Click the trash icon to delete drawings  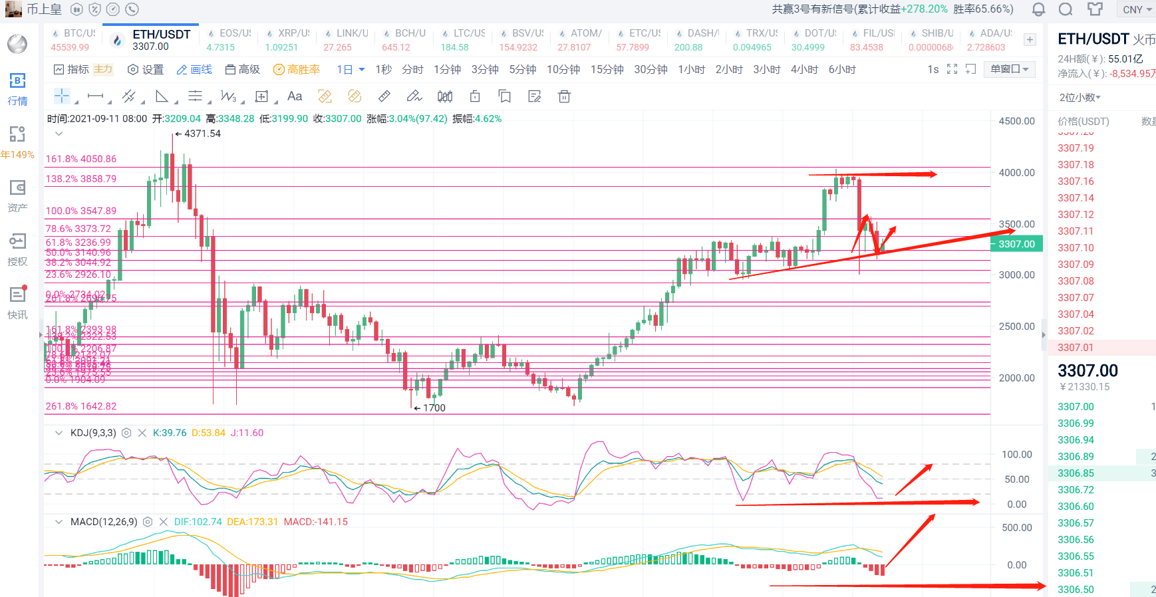564,97
